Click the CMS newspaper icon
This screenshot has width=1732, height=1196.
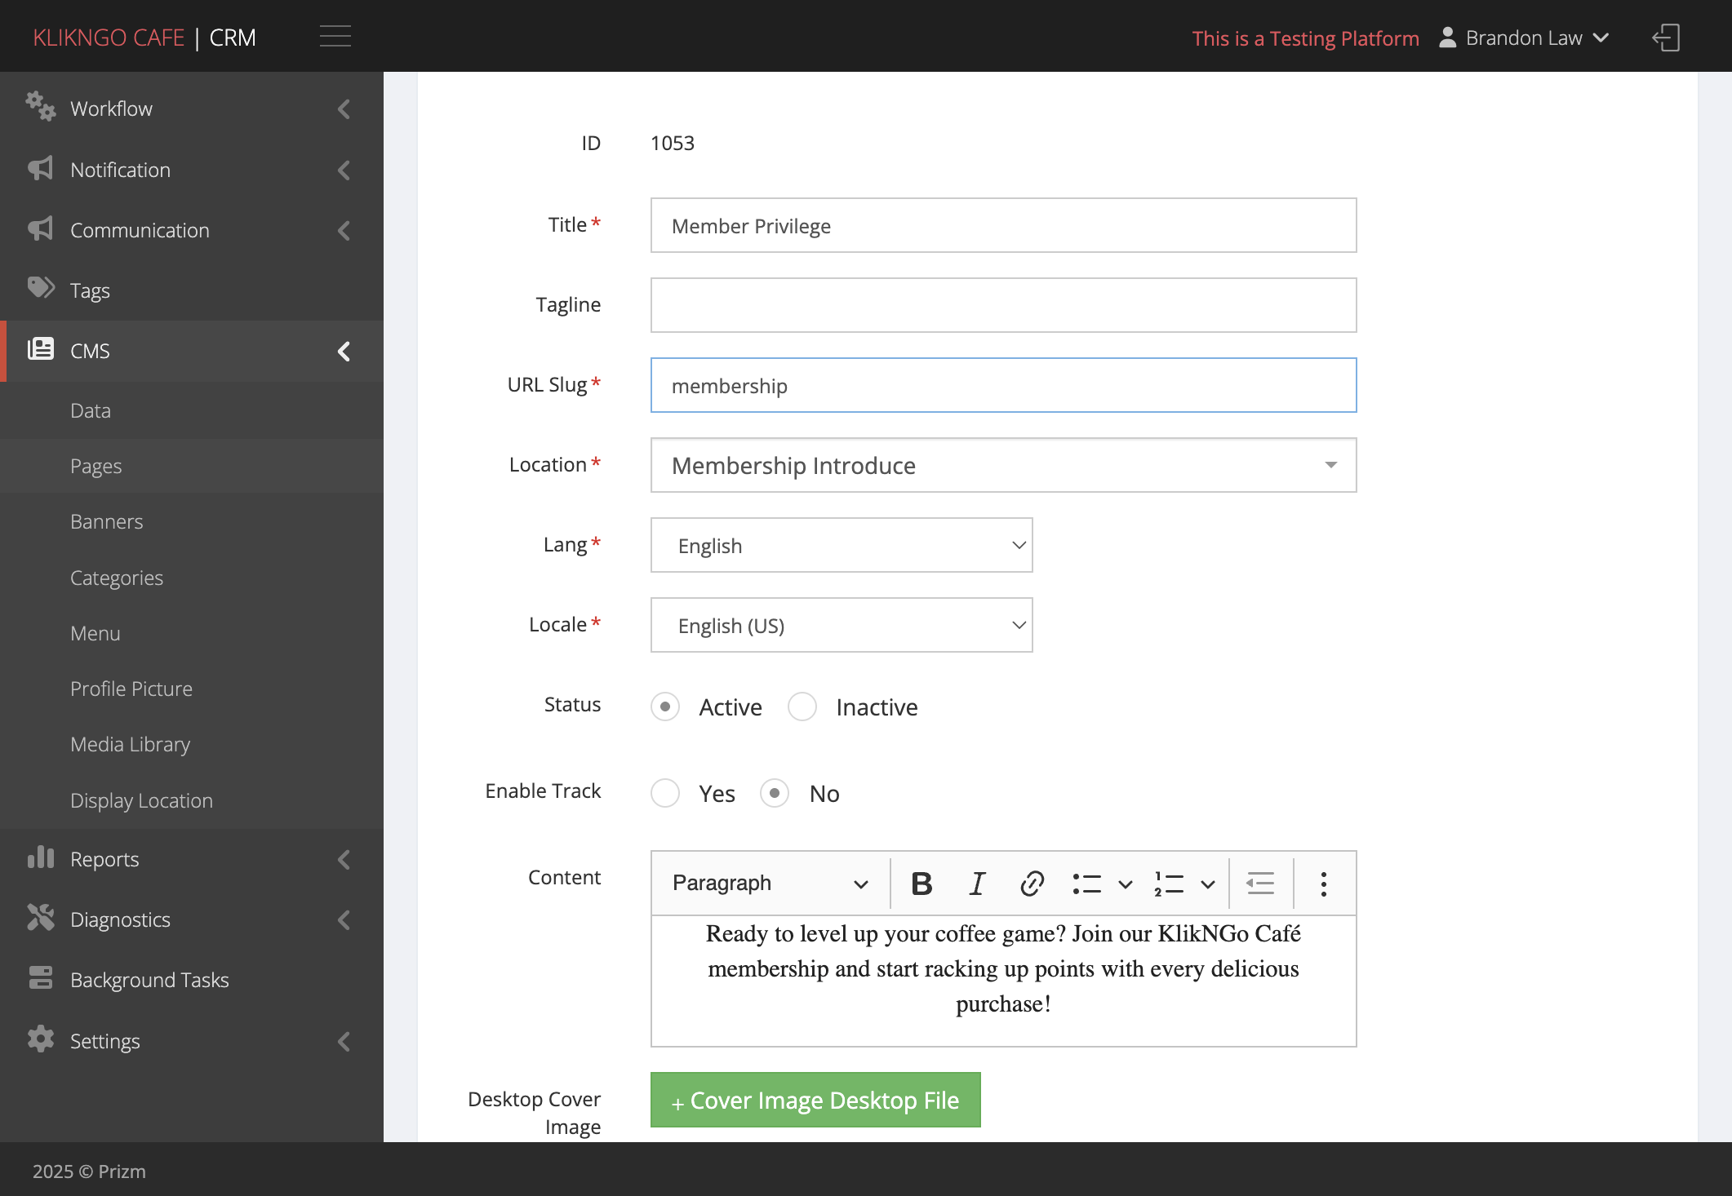41,350
